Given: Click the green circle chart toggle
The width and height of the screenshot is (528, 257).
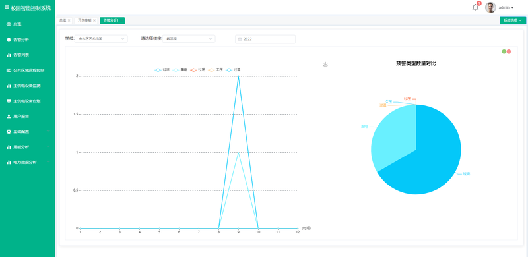Looking at the screenshot, I should coord(504,51).
